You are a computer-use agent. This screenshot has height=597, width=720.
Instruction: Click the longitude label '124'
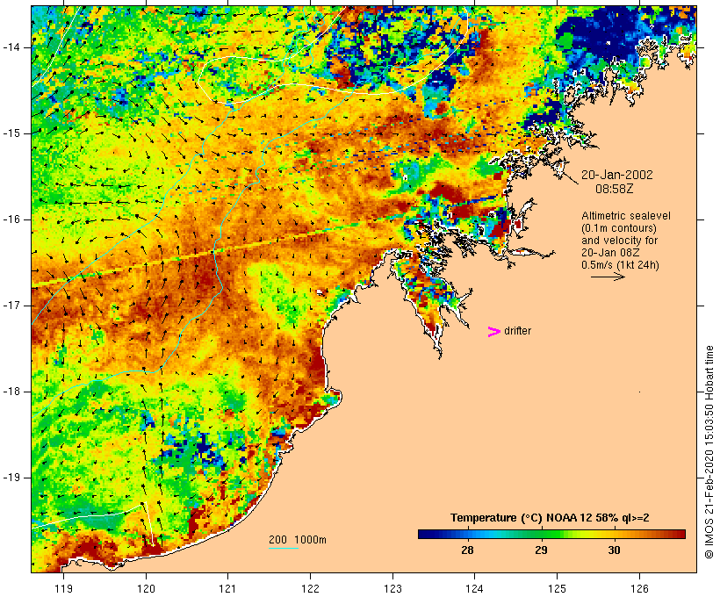pyautogui.click(x=475, y=588)
